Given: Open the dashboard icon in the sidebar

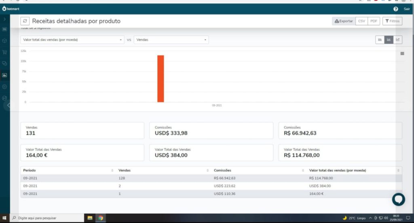Looking at the screenshot, I should (x=4, y=29).
